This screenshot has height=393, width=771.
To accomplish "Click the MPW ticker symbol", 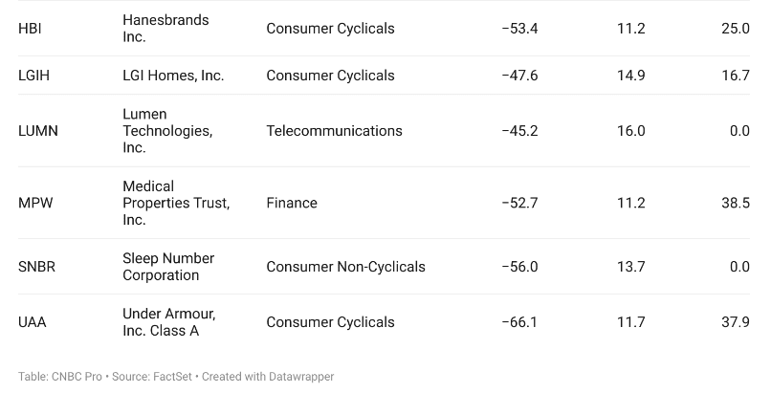I will tap(35, 204).
